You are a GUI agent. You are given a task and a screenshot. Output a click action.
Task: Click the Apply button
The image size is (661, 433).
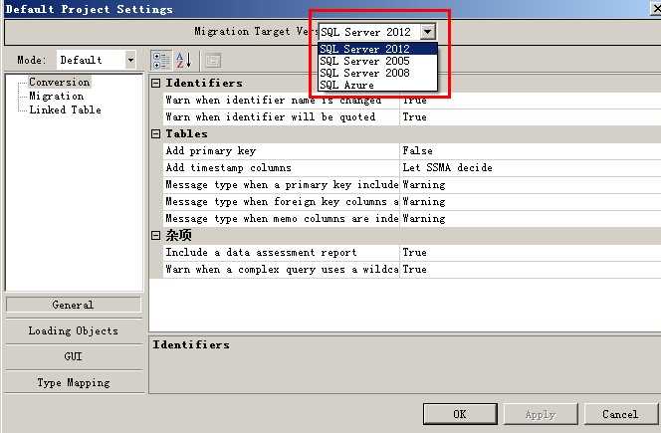[541, 414]
